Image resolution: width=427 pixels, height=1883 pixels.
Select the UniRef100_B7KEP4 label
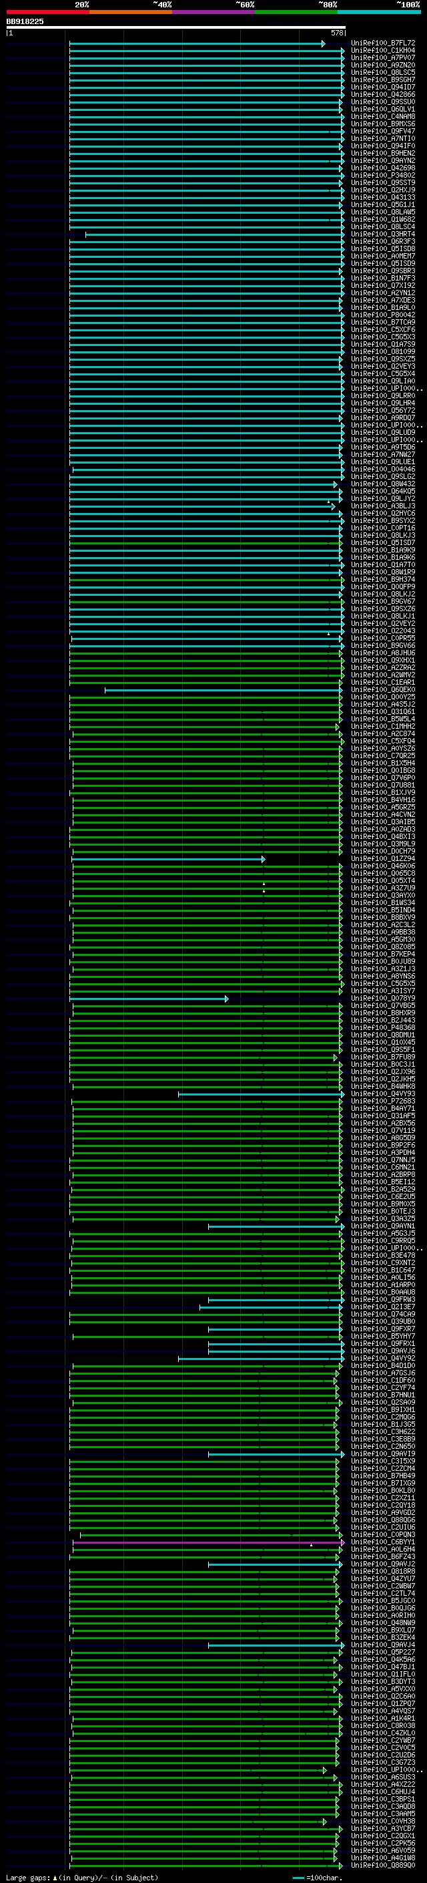tap(383, 954)
